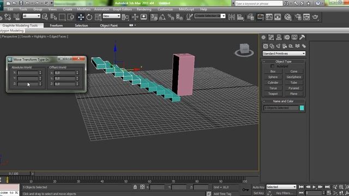Switch to the Object Paint ribbon tab
The width and height of the screenshot is (349, 196).
point(109,26)
